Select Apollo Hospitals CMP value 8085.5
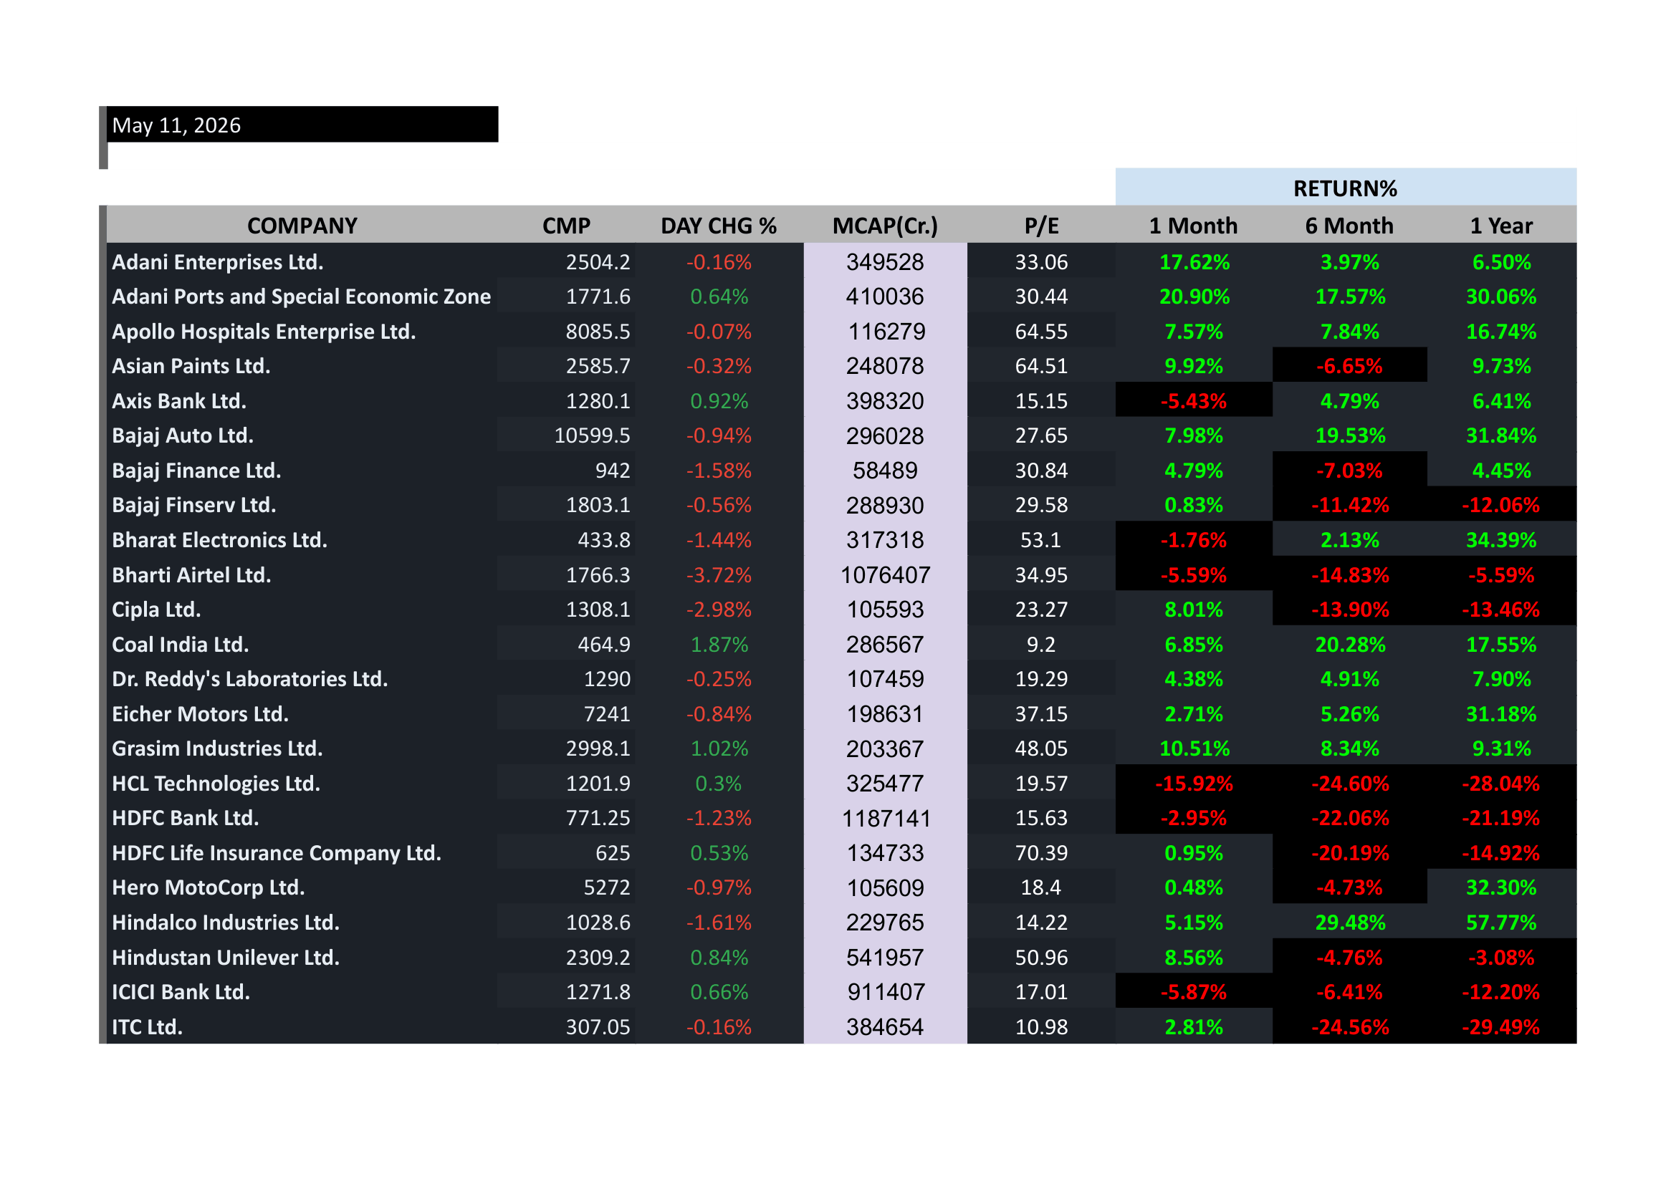Screen dimensions: 1676x1184 [598, 331]
